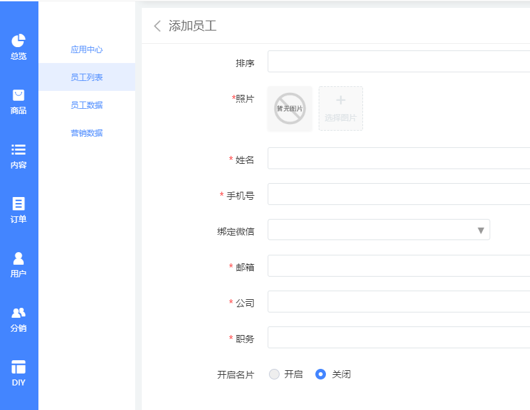The height and width of the screenshot is (410, 530).
Task: Open the 内容 list icon
Action: (19, 150)
